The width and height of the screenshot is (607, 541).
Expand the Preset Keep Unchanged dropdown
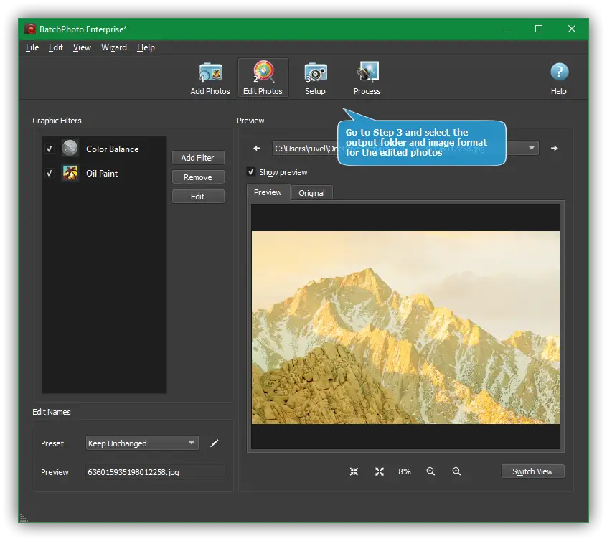click(x=141, y=443)
